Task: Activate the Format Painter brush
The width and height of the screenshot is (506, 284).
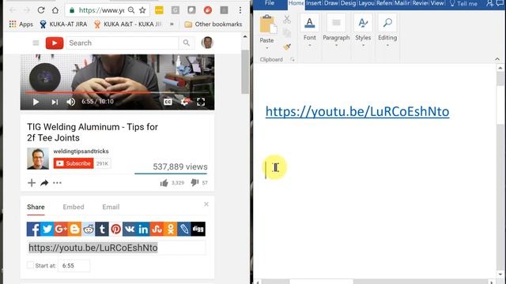Action: pyautogui.click(x=287, y=47)
